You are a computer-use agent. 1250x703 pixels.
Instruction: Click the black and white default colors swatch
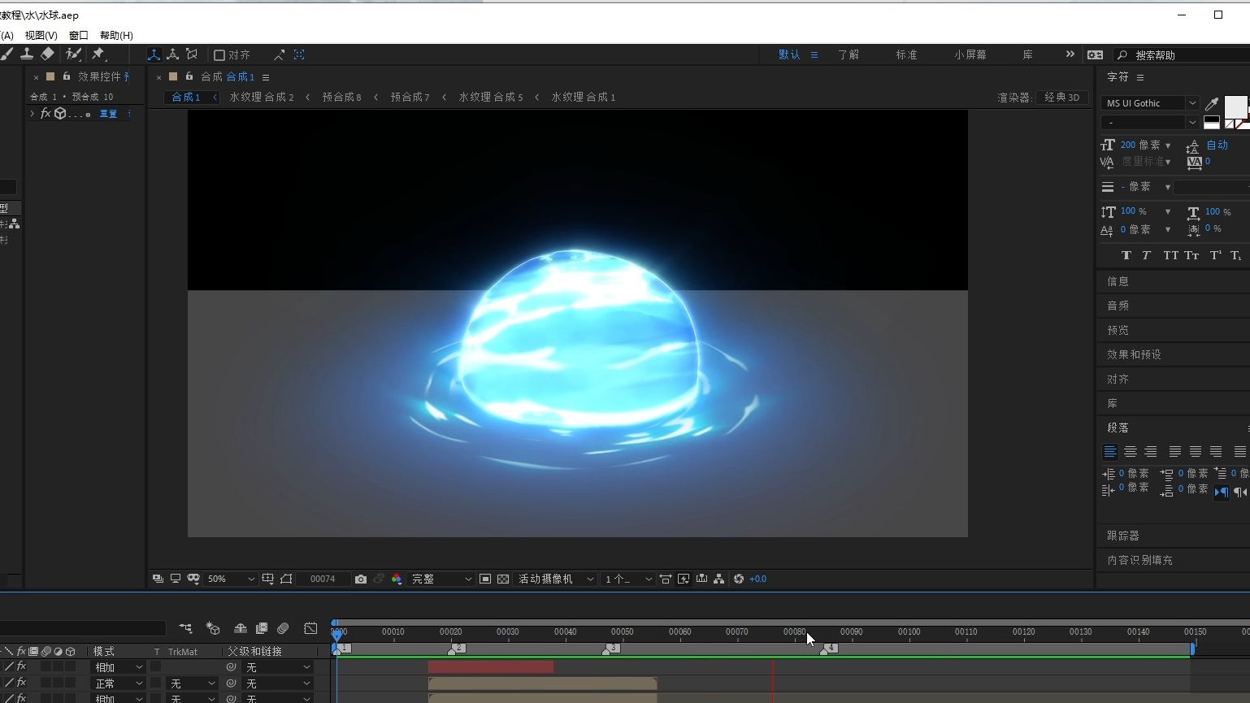click(1211, 123)
